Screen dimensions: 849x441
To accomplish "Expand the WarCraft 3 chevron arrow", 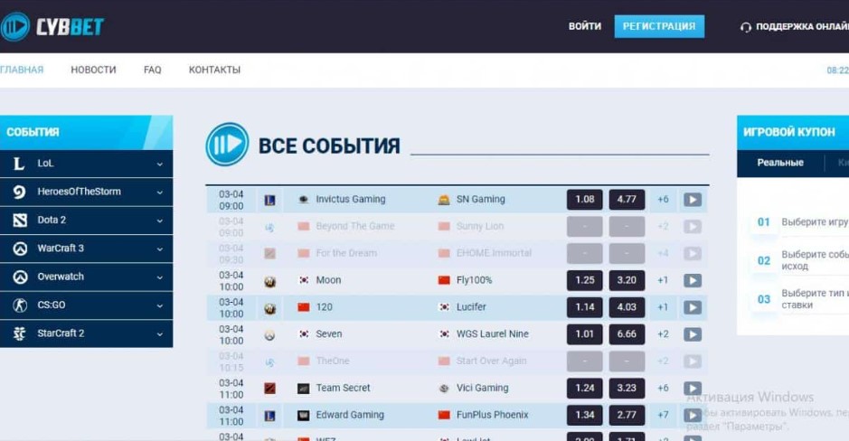I will [x=160, y=249].
